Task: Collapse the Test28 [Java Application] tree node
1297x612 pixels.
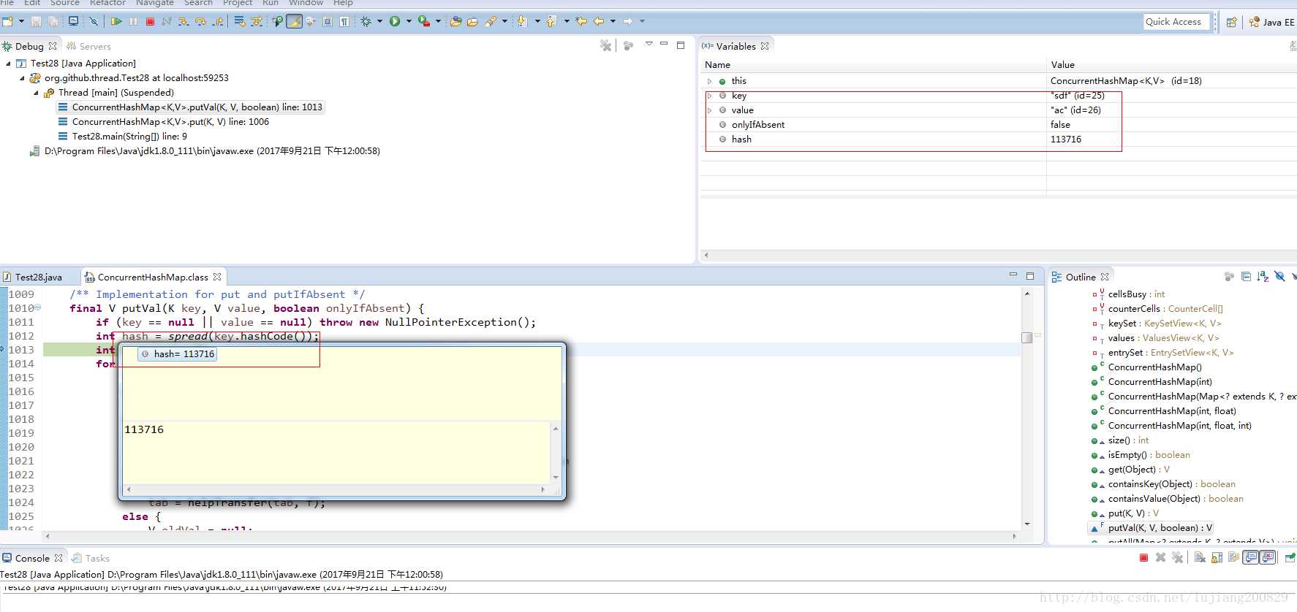Action: point(8,64)
